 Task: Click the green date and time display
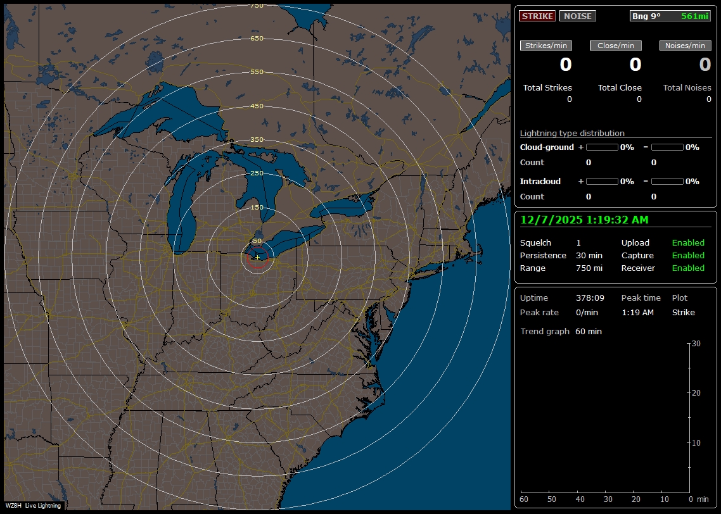(x=584, y=220)
